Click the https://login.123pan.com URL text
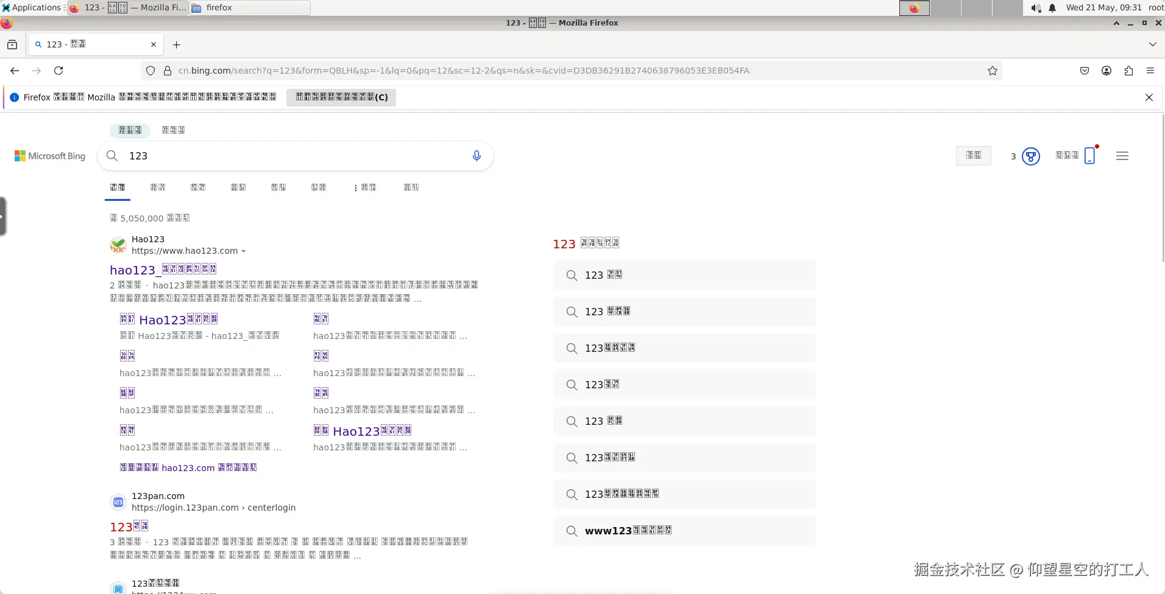Screen dimensions: 1165x594 (x=213, y=508)
